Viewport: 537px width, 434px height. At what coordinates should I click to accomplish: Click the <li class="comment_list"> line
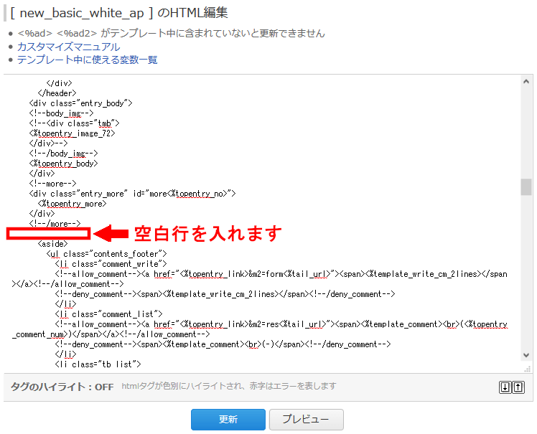click(x=108, y=314)
